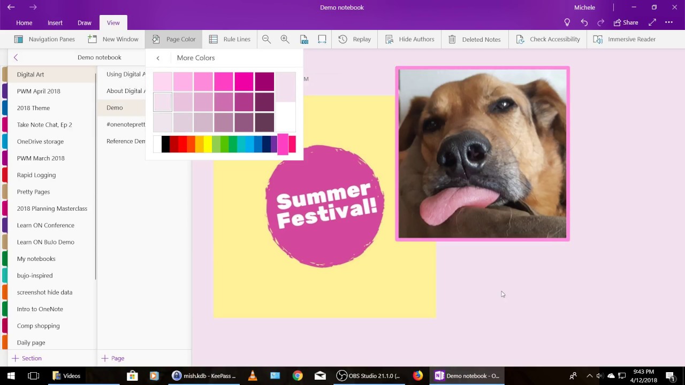The image size is (685, 385).
Task: Select the Summer Festival graphic
Action: tap(325, 206)
